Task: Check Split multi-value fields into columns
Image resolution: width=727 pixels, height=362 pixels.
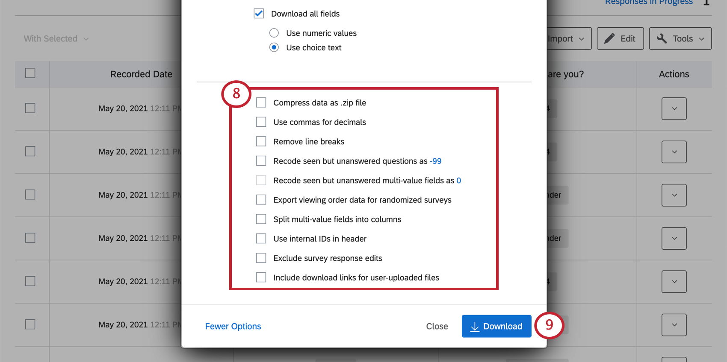Action: [261, 219]
